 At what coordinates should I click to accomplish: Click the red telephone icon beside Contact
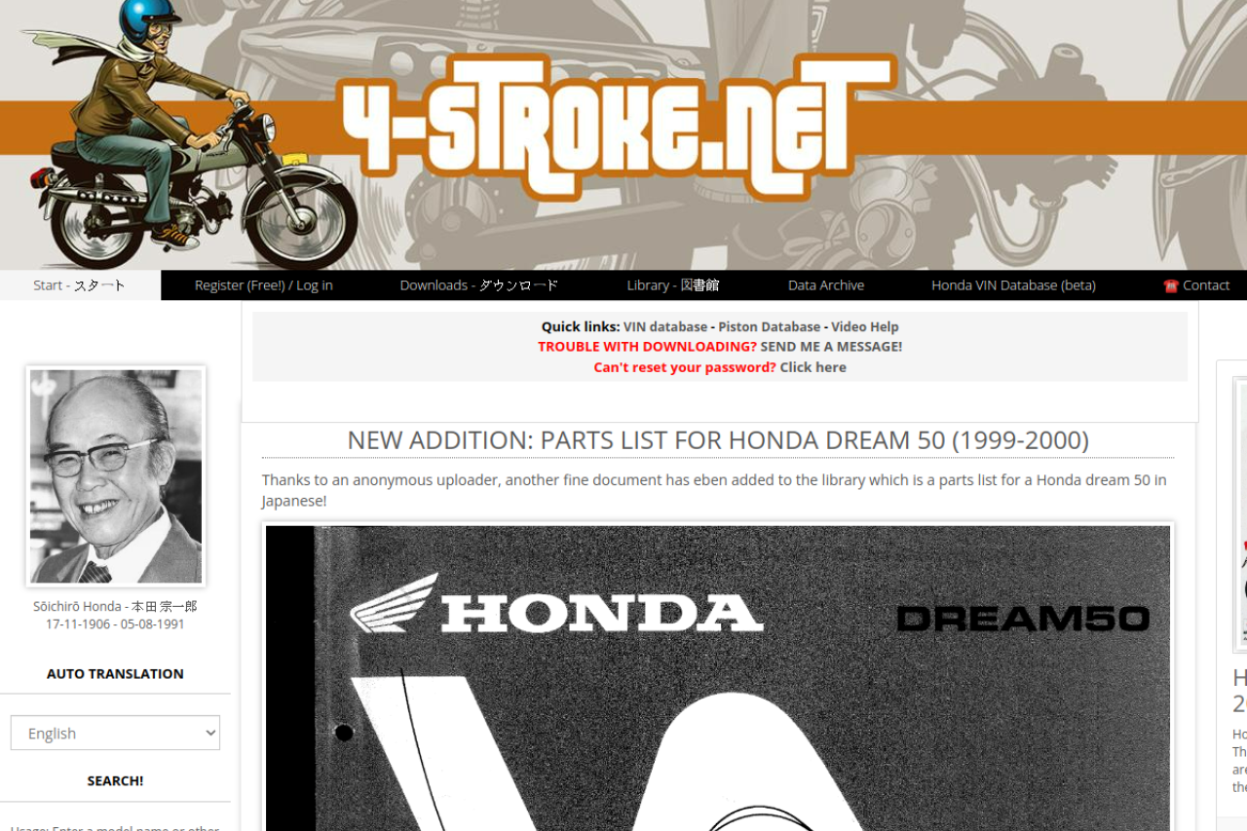(1171, 286)
